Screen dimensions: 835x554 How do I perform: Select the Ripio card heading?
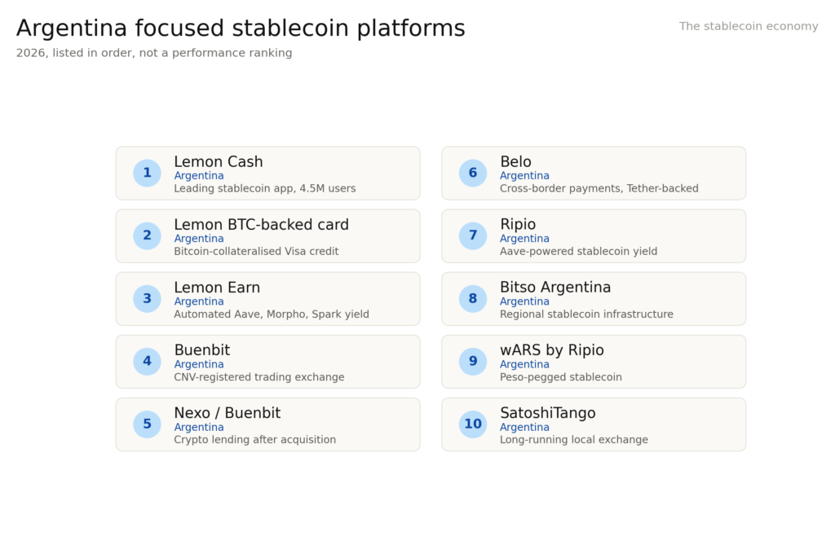518,225
